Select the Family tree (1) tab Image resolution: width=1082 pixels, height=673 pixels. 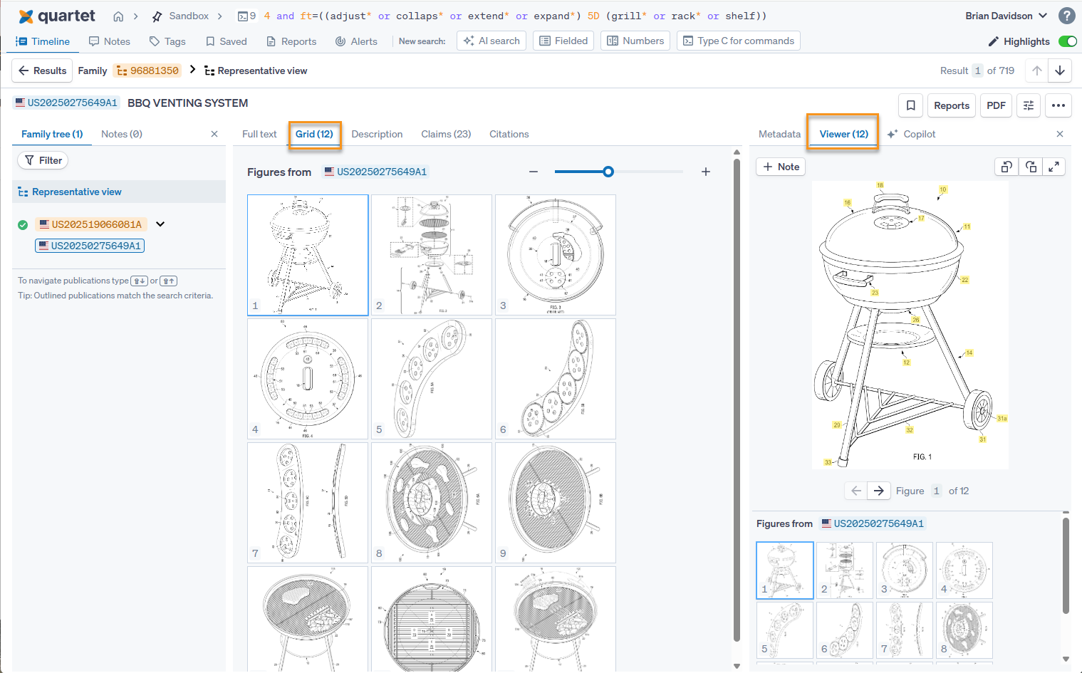(x=52, y=134)
